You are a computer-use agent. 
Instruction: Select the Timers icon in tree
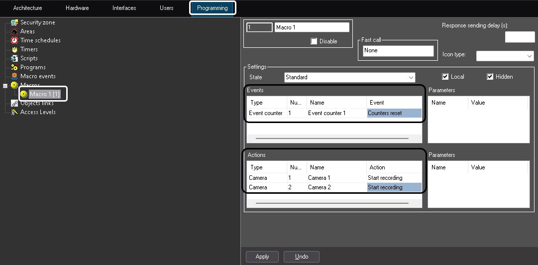(x=14, y=49)
